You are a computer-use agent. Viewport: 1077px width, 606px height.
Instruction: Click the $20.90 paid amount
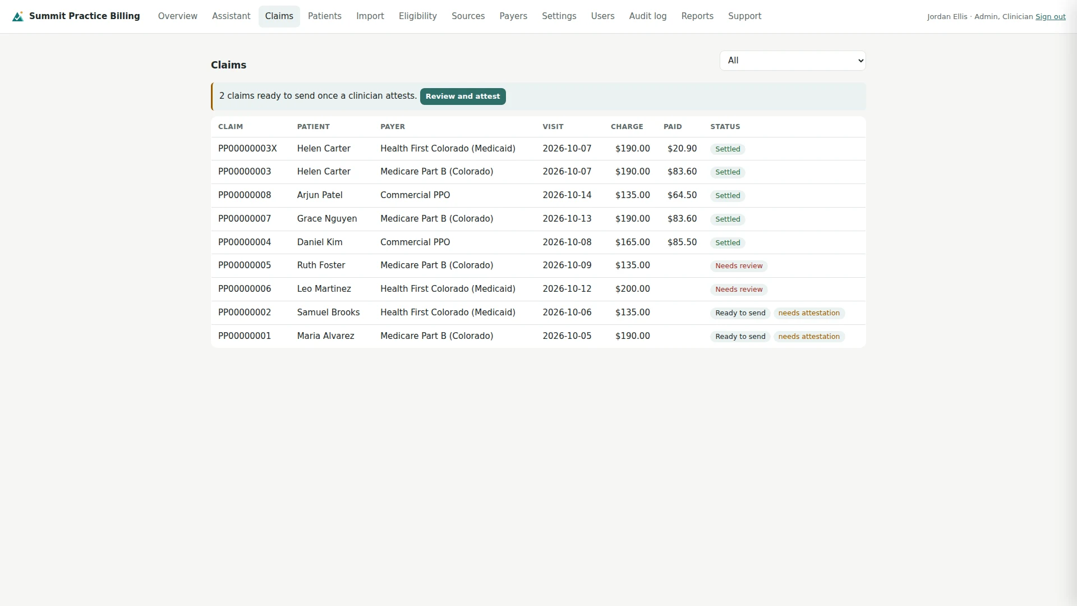682,149
